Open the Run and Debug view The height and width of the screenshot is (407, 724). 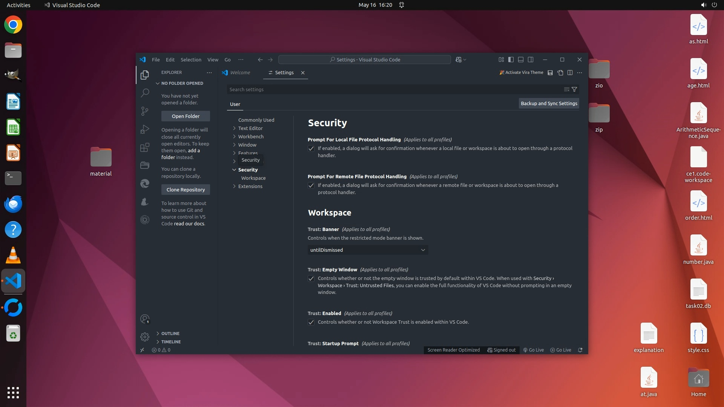[145, 129]
